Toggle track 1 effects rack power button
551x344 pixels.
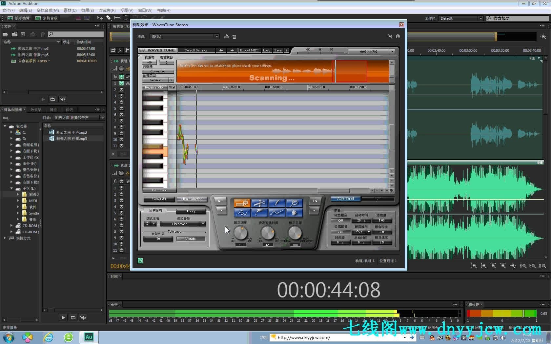(121, 77)
